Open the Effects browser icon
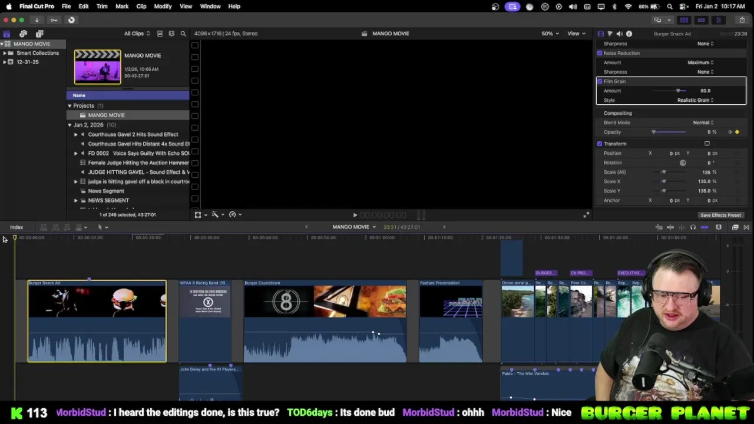The height and width of the screenshot is (424, 754). (x=735, y=227)
